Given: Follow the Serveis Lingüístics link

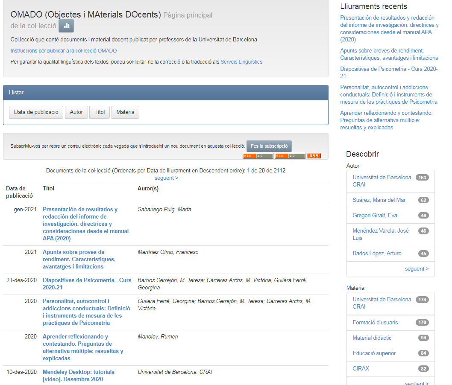Looking at the screenshot, I should pyautogui.click(x=241, y=62).
